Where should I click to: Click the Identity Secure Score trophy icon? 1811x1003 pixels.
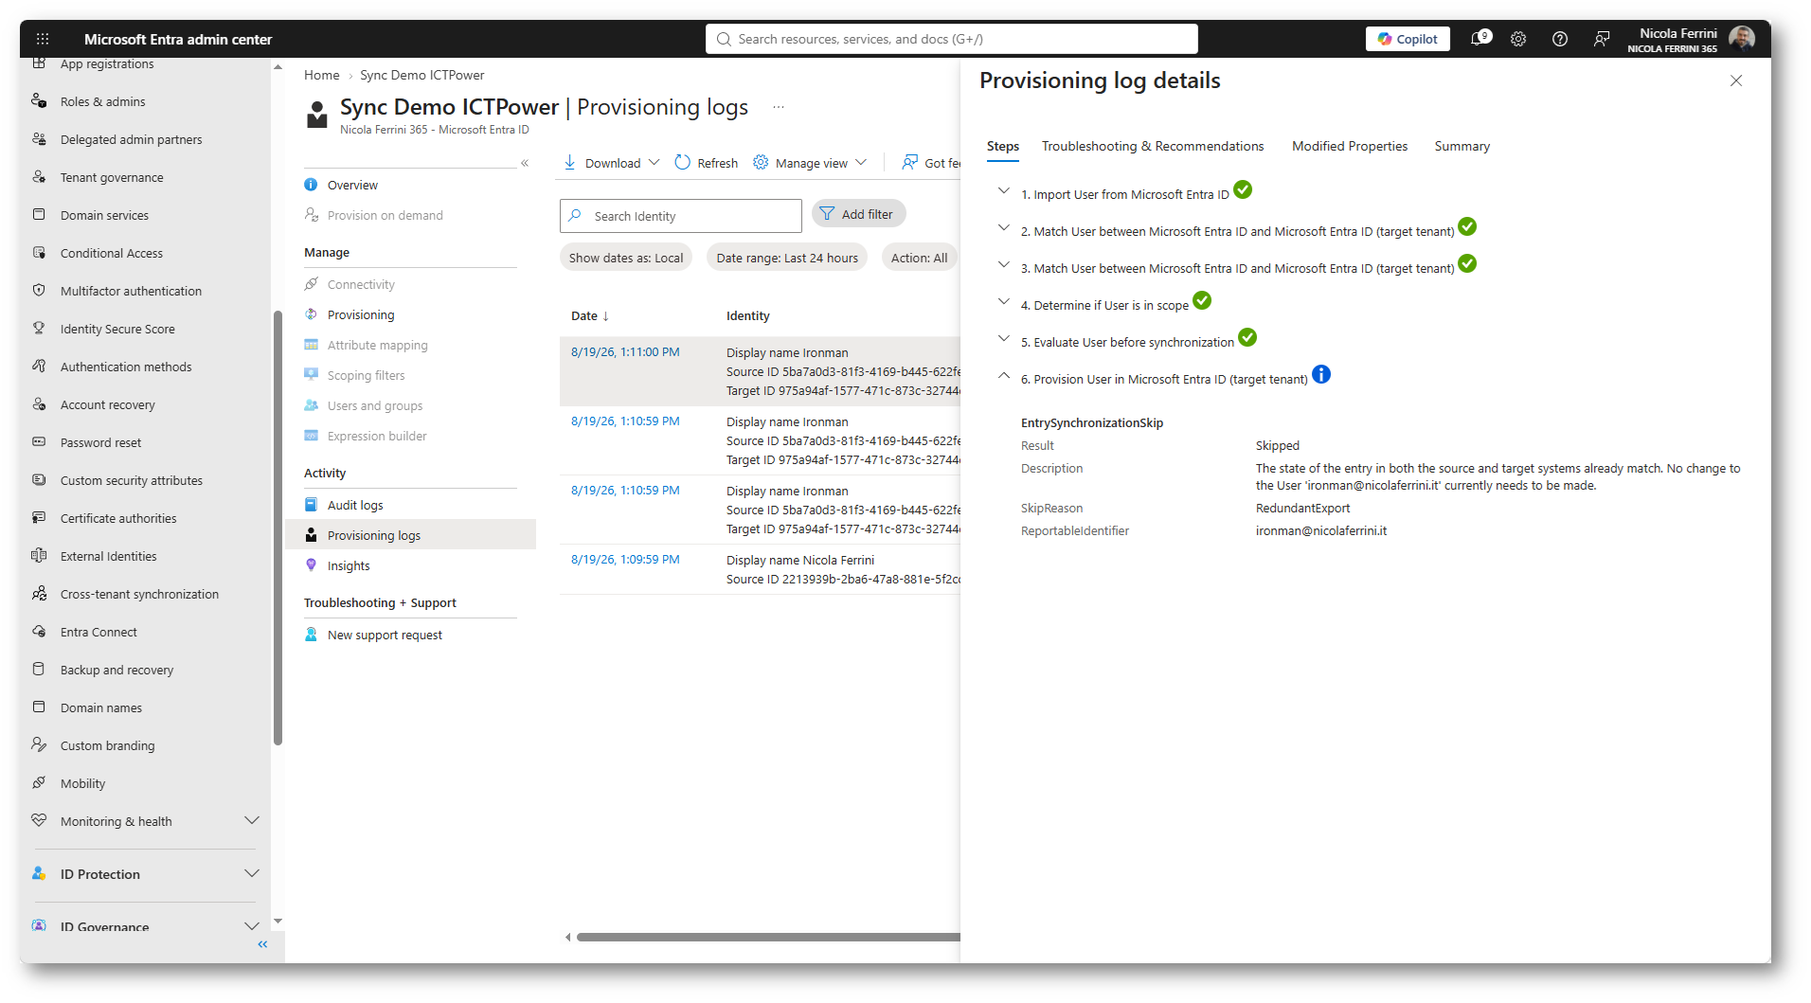point(39,328)
